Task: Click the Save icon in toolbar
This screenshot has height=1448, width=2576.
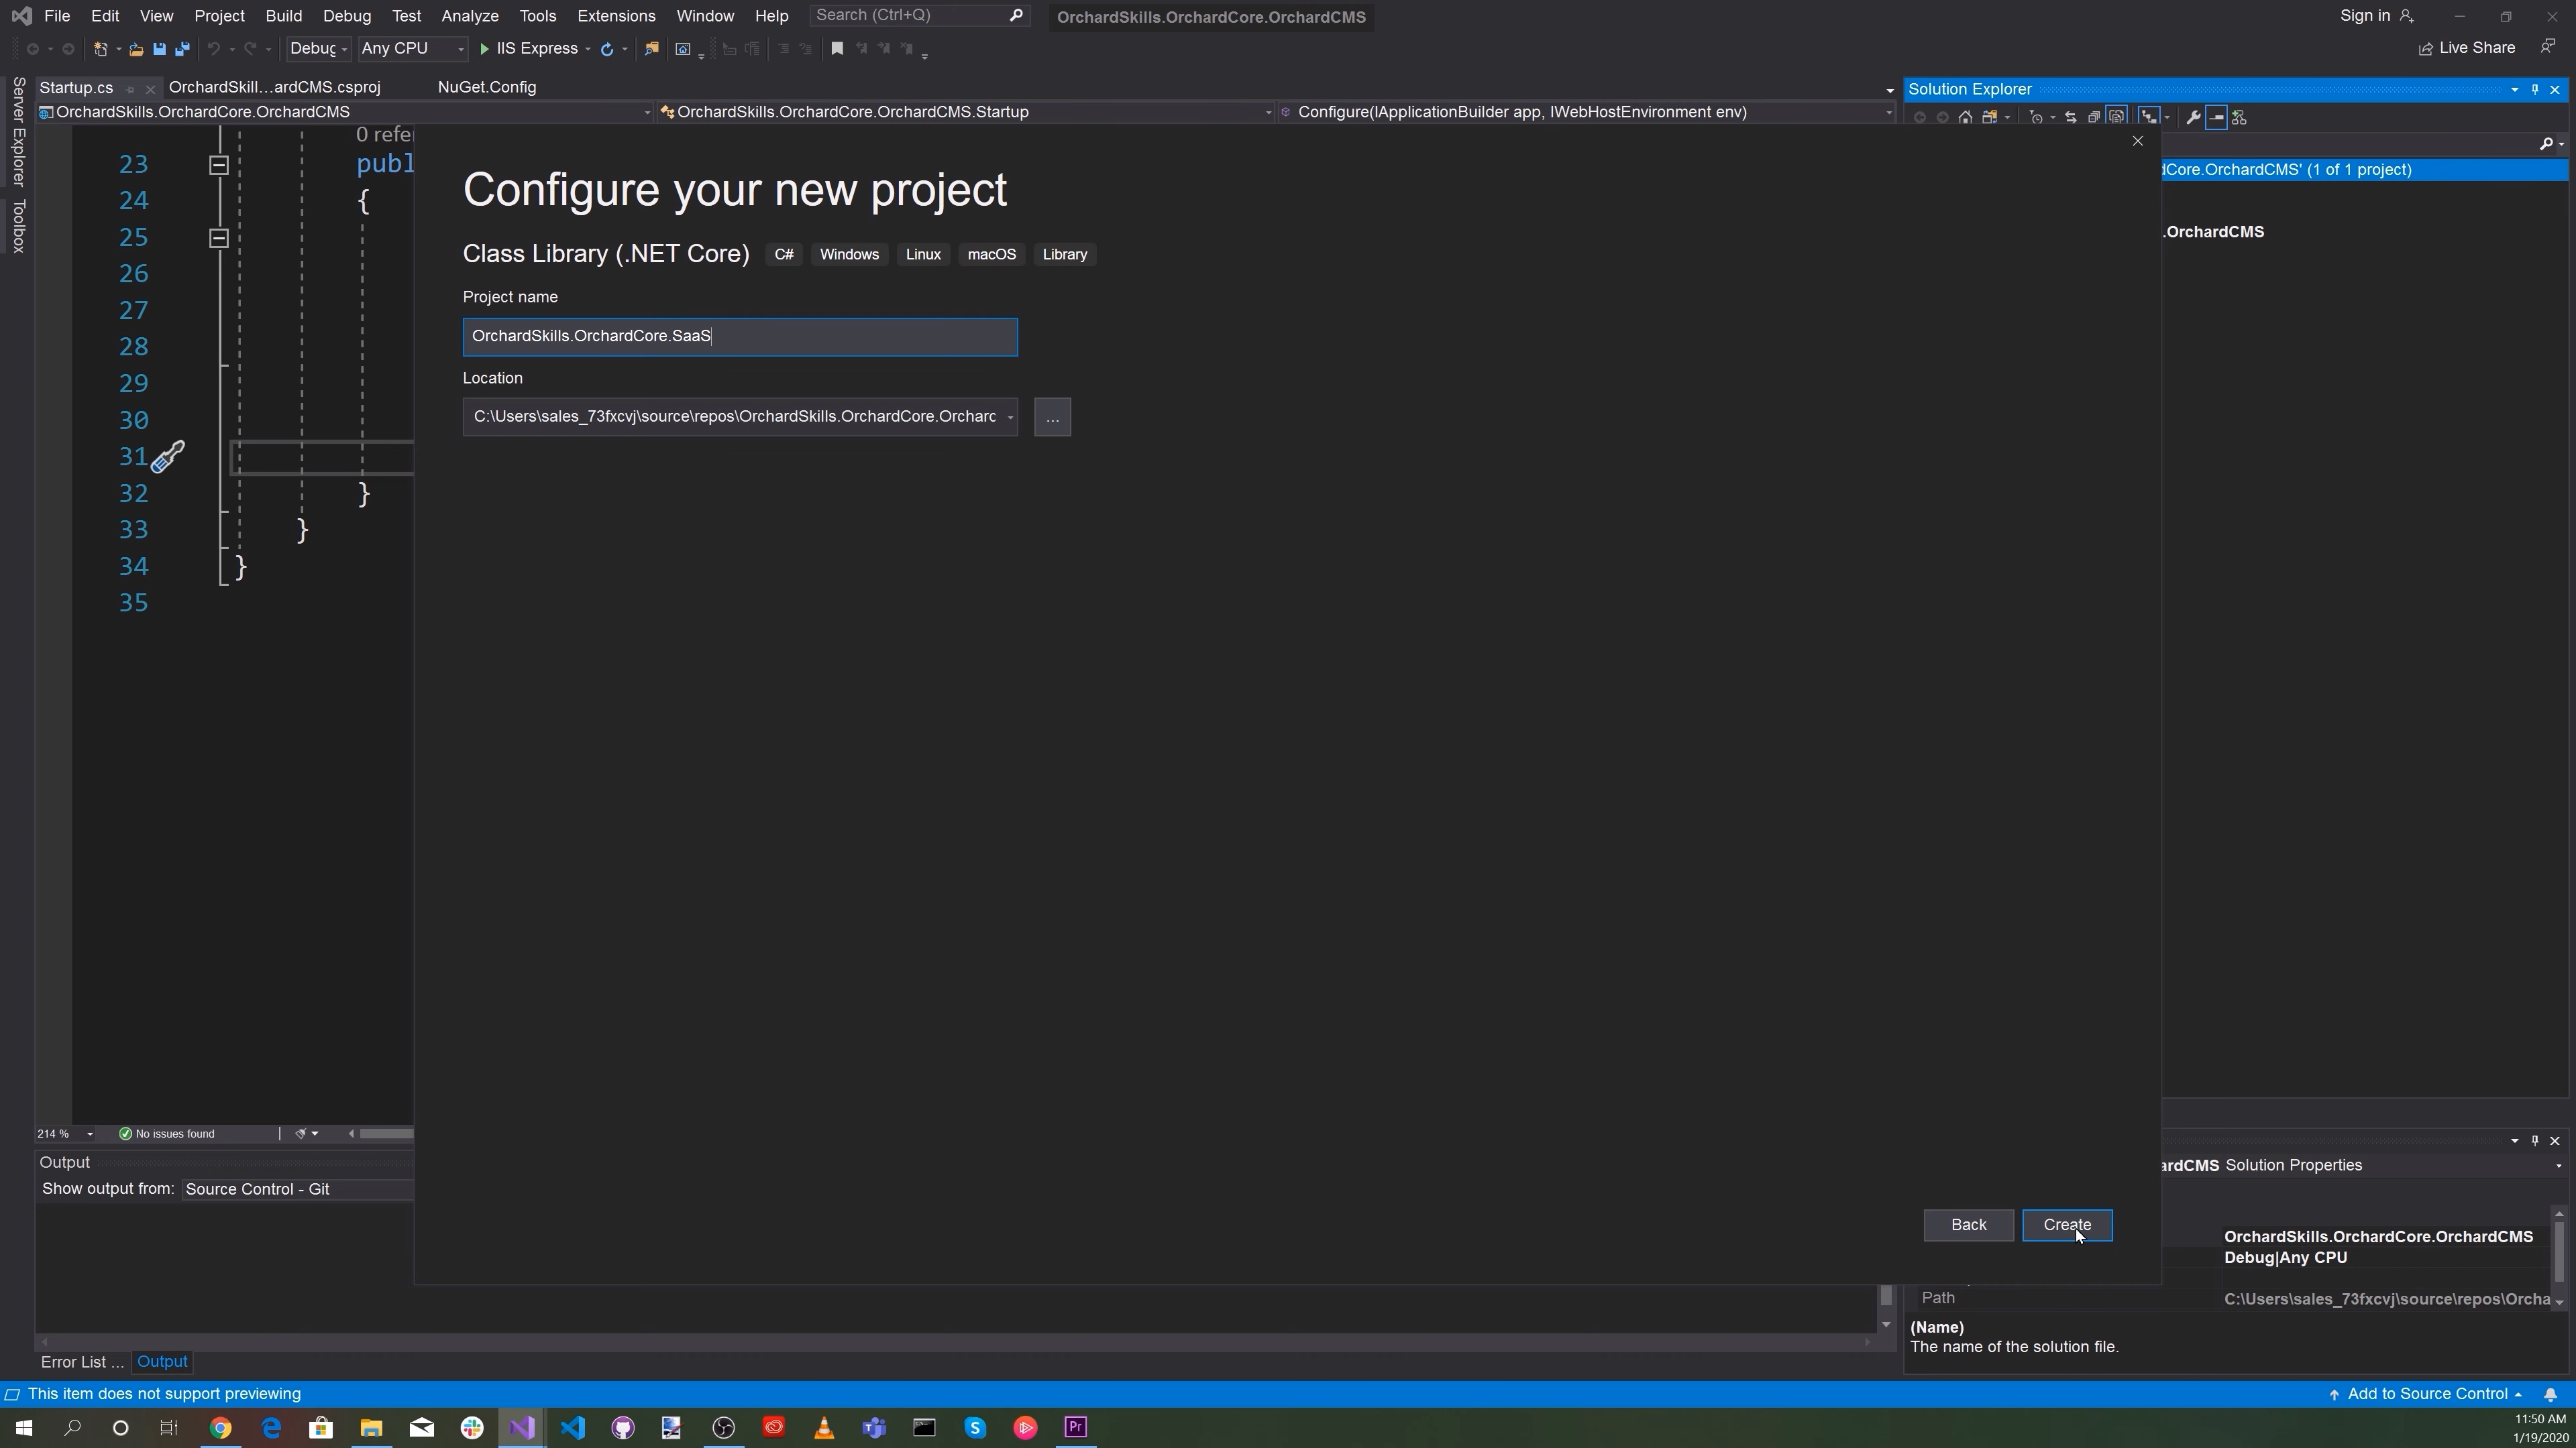Action: pos(159,49)
